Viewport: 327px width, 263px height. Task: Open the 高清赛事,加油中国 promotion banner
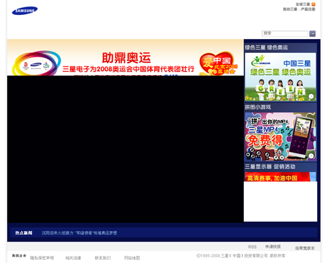(281, 177)
